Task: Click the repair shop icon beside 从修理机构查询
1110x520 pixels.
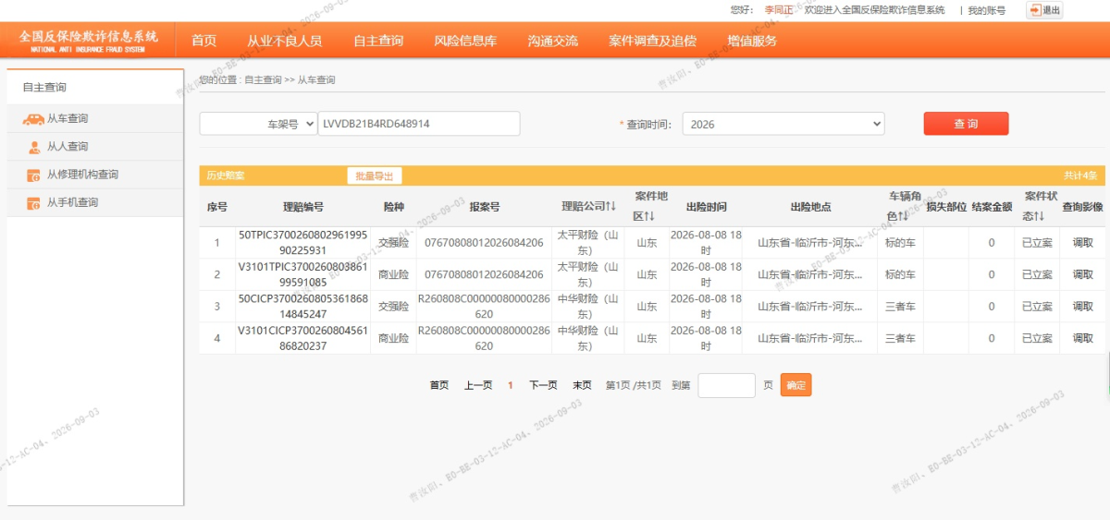Action: 34,175
